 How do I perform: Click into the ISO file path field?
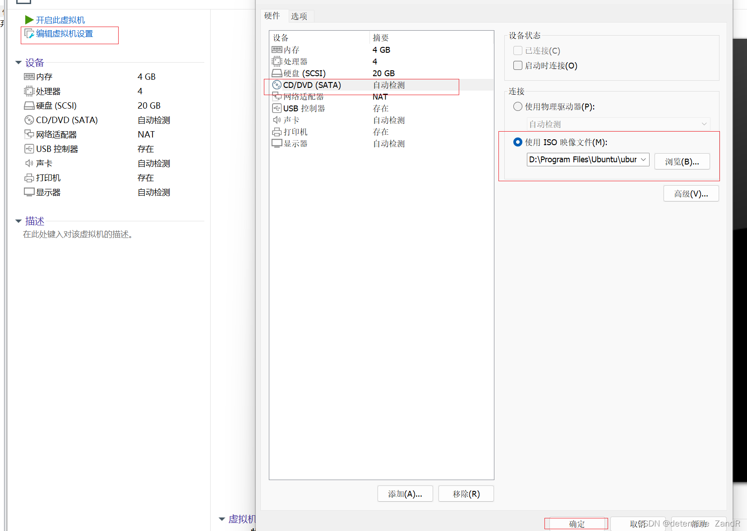click(x=583, y=160)
